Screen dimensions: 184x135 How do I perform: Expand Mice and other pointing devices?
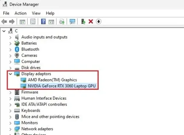point(10,117)
